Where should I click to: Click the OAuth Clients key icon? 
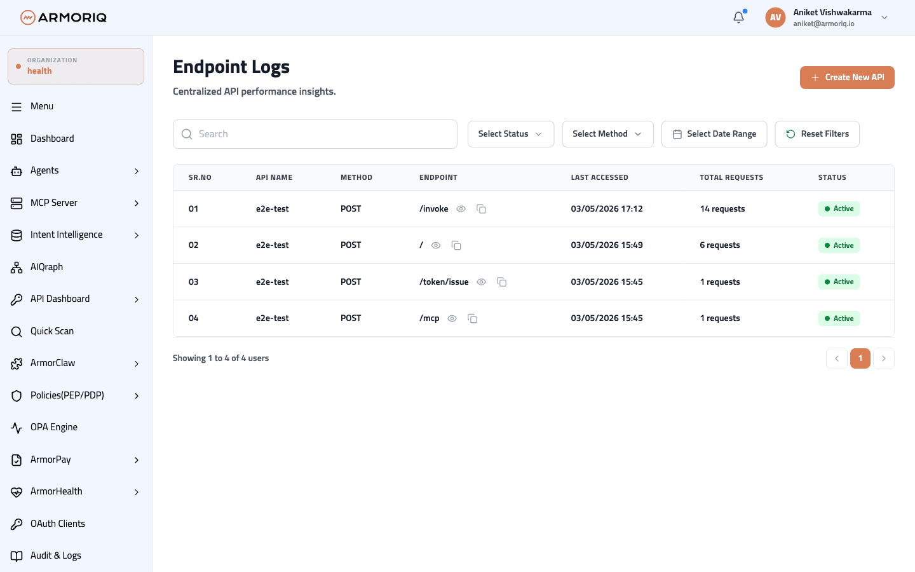(17, 524)
